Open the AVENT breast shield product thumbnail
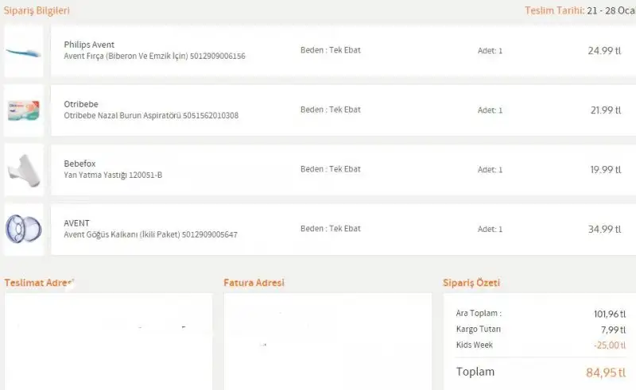The image size is (636, 390). (24, 230)
